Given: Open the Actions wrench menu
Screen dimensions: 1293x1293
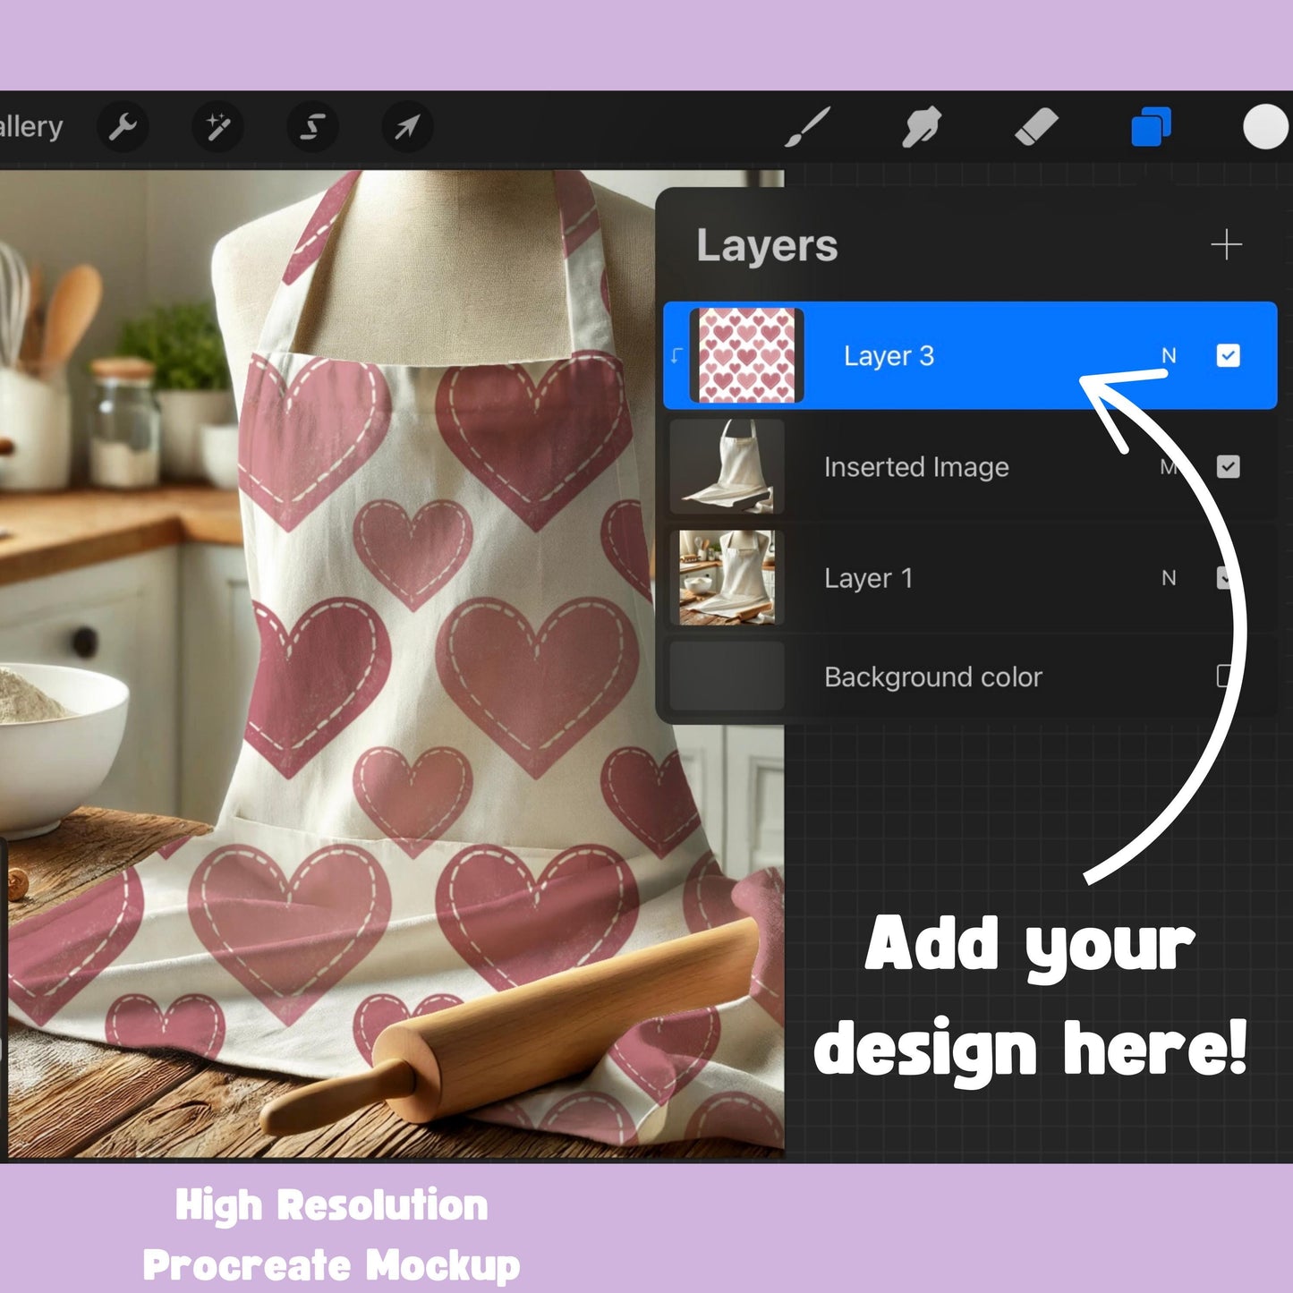Looking at the screenshot, I should point(123,126).
